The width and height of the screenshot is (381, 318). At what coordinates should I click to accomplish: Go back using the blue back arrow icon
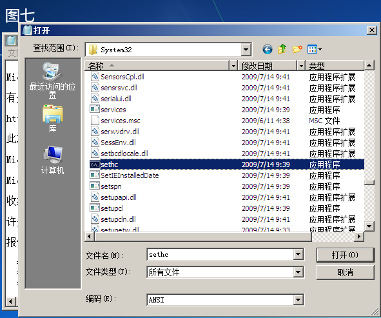268,50
